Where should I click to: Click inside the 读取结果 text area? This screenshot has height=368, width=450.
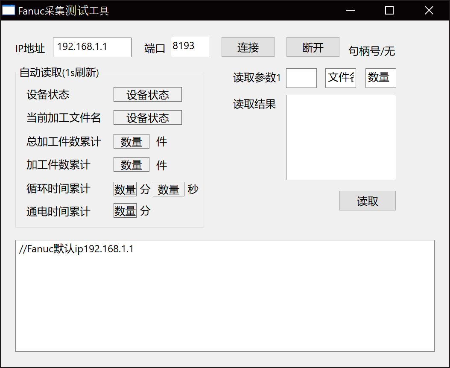(x=341, y=137)
